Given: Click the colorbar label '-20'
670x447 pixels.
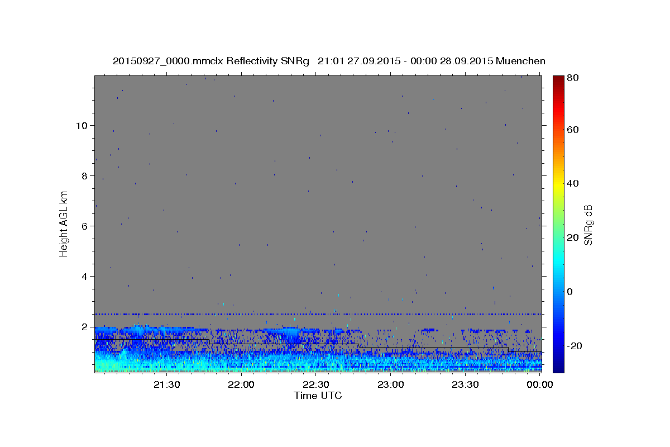Looking at the screenshot, I should click(574, 346).
